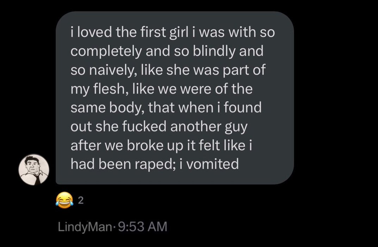This screenshot has width=378, height=247.
Task: Open LindyMan's profile from sender name
Action: pyautogui.click(x=80, y=227)
